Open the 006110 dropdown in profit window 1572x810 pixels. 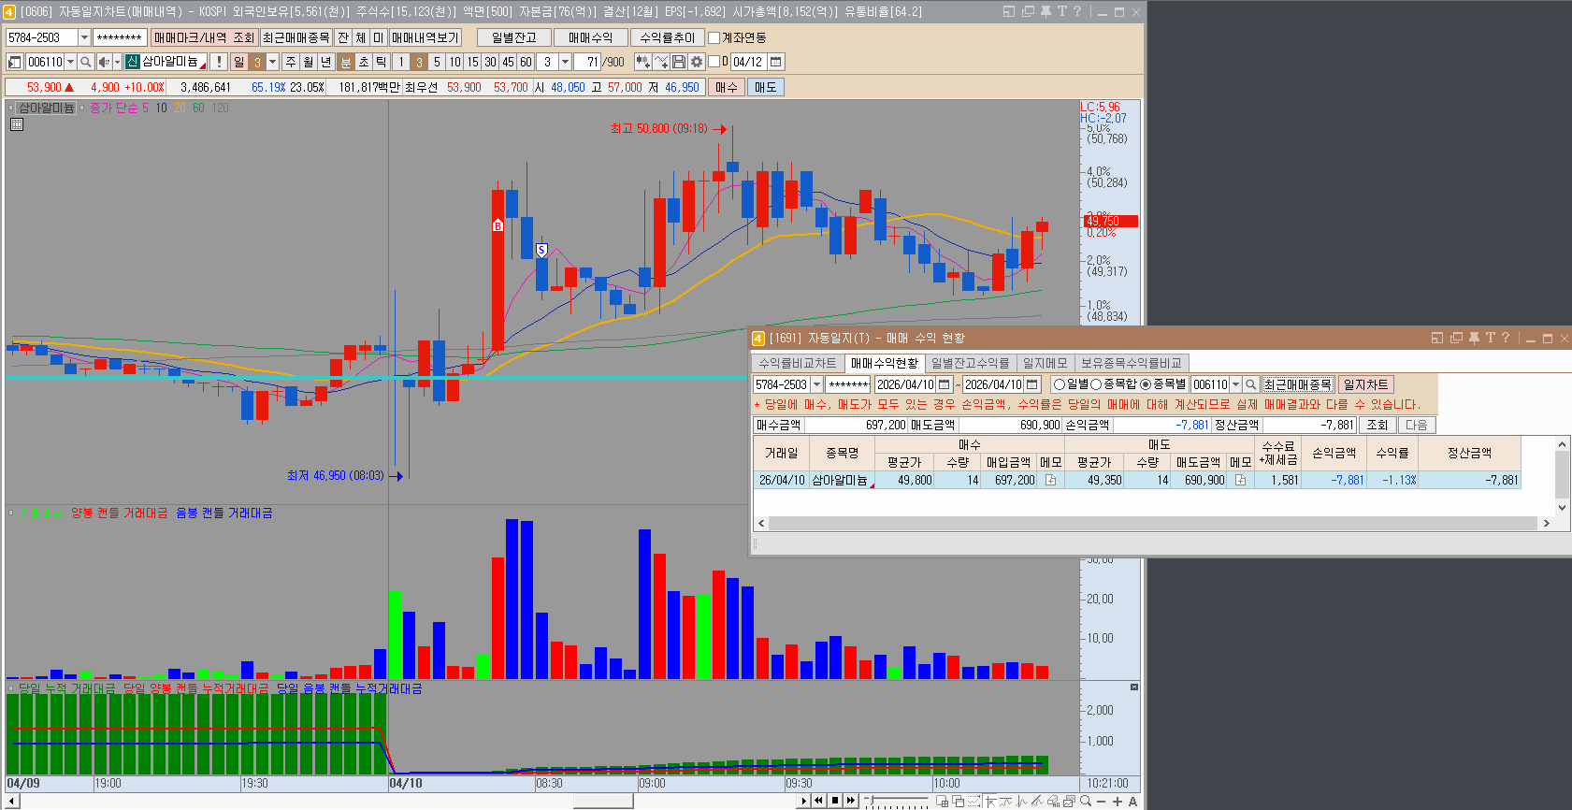coord(1235,384)
